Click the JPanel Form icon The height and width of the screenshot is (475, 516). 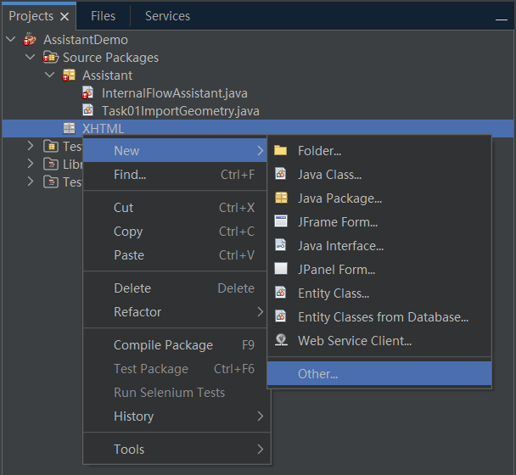281,270
